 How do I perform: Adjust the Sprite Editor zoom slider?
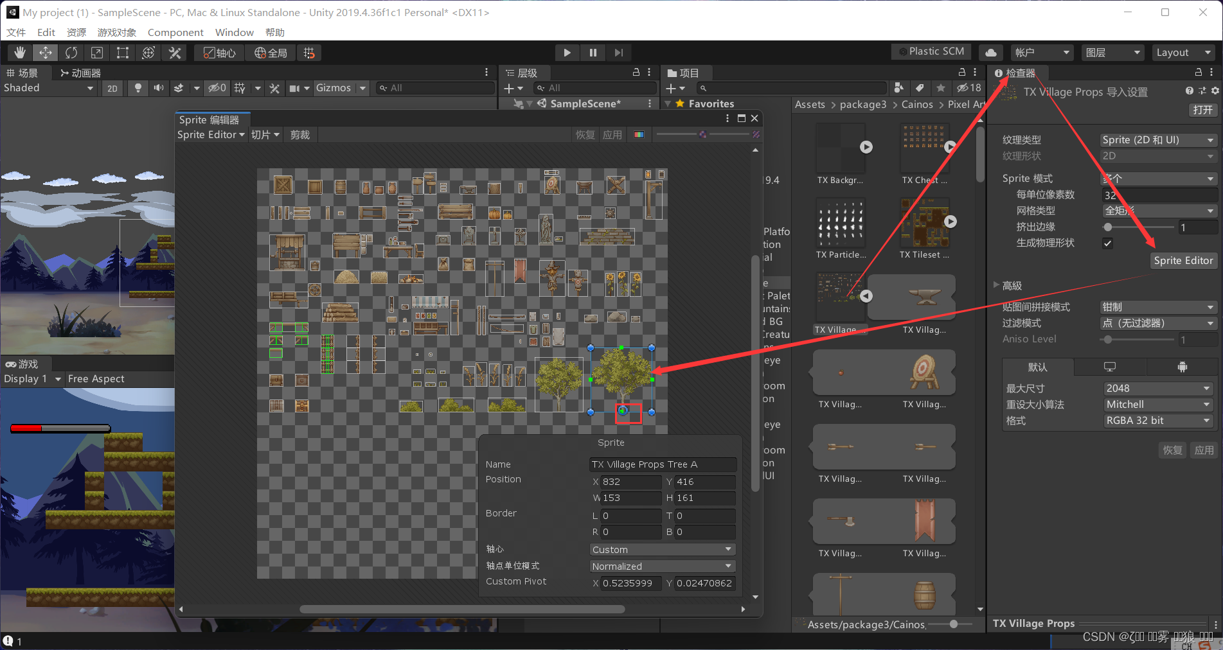tap(702, 134)
